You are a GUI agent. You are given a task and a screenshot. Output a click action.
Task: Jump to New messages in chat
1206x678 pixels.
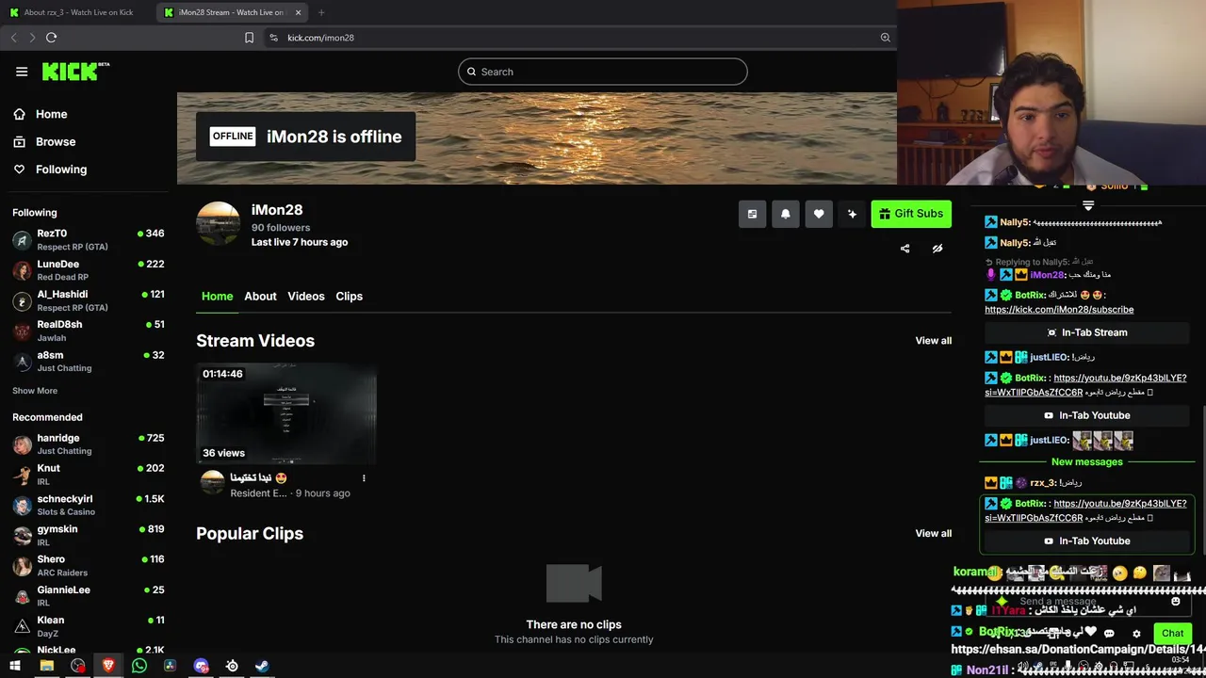pos(1086,462)
